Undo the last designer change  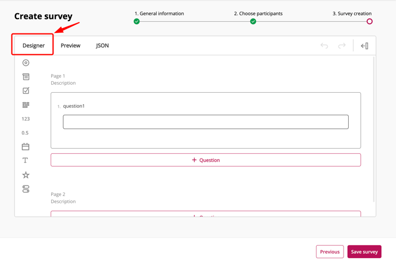(x=324, y=46)
